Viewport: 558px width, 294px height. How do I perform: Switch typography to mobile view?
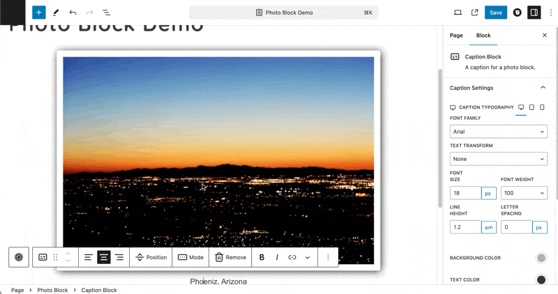(x=542, y=107)
